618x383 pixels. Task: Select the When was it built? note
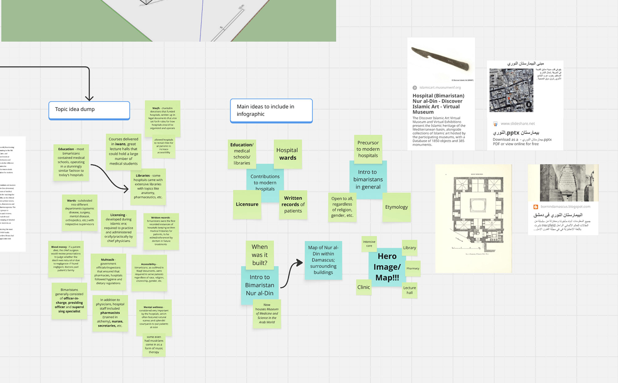260,255
